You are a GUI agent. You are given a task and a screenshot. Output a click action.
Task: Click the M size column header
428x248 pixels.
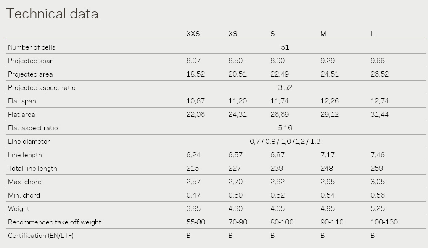(x=323, y=34)
